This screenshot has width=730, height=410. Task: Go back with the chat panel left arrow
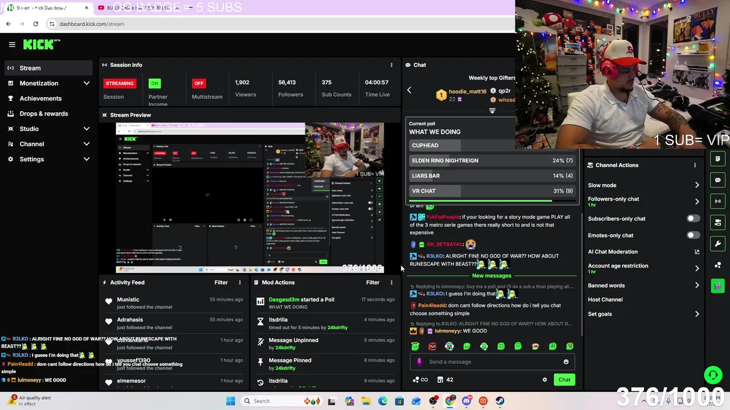(409, 90)
